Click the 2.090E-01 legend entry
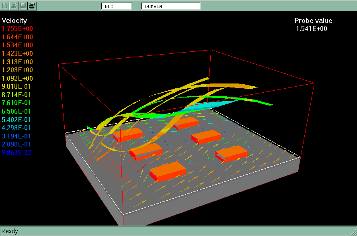This screenshot has height=236, width=357. (18, 144)
